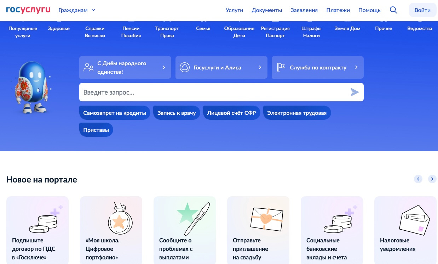Select Регистрация Паспорт category
This screenshot has height=264, width=438.
[275, 32]
